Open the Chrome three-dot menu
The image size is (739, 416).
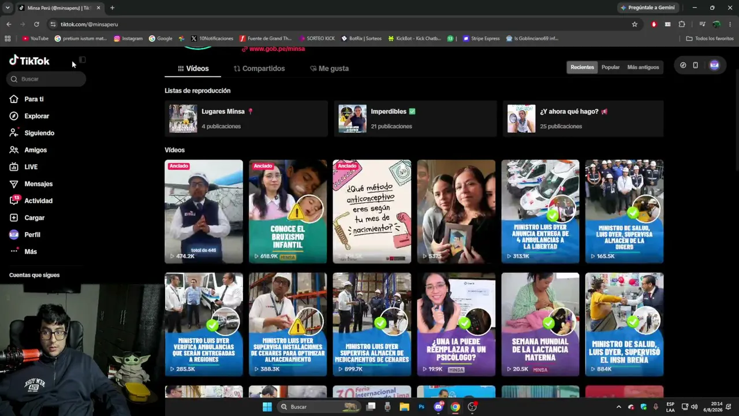[730, 24]
